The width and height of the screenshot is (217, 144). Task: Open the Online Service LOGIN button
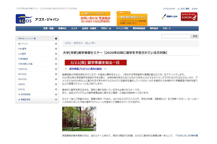189,17
